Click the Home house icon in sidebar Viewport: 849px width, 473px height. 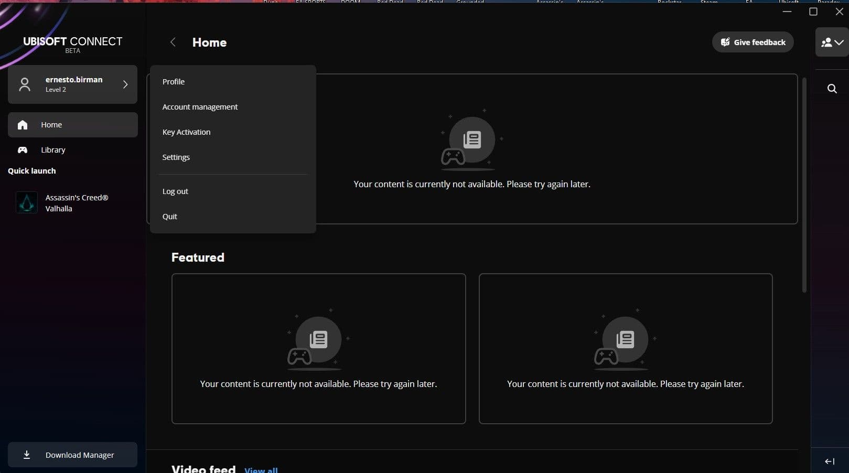(23, 125)
